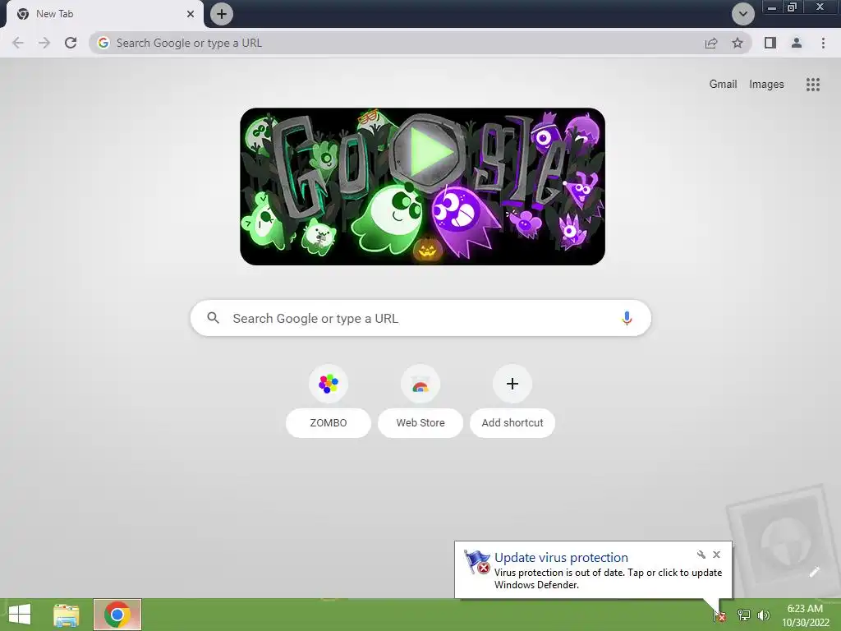Open Action Center tray flag icon
This screenshot has height=631, width=841.
coord(719,615)
